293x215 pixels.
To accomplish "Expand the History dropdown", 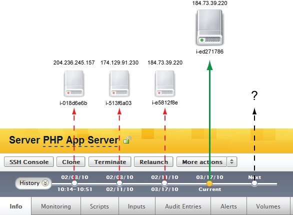I will tap(33, 183).
